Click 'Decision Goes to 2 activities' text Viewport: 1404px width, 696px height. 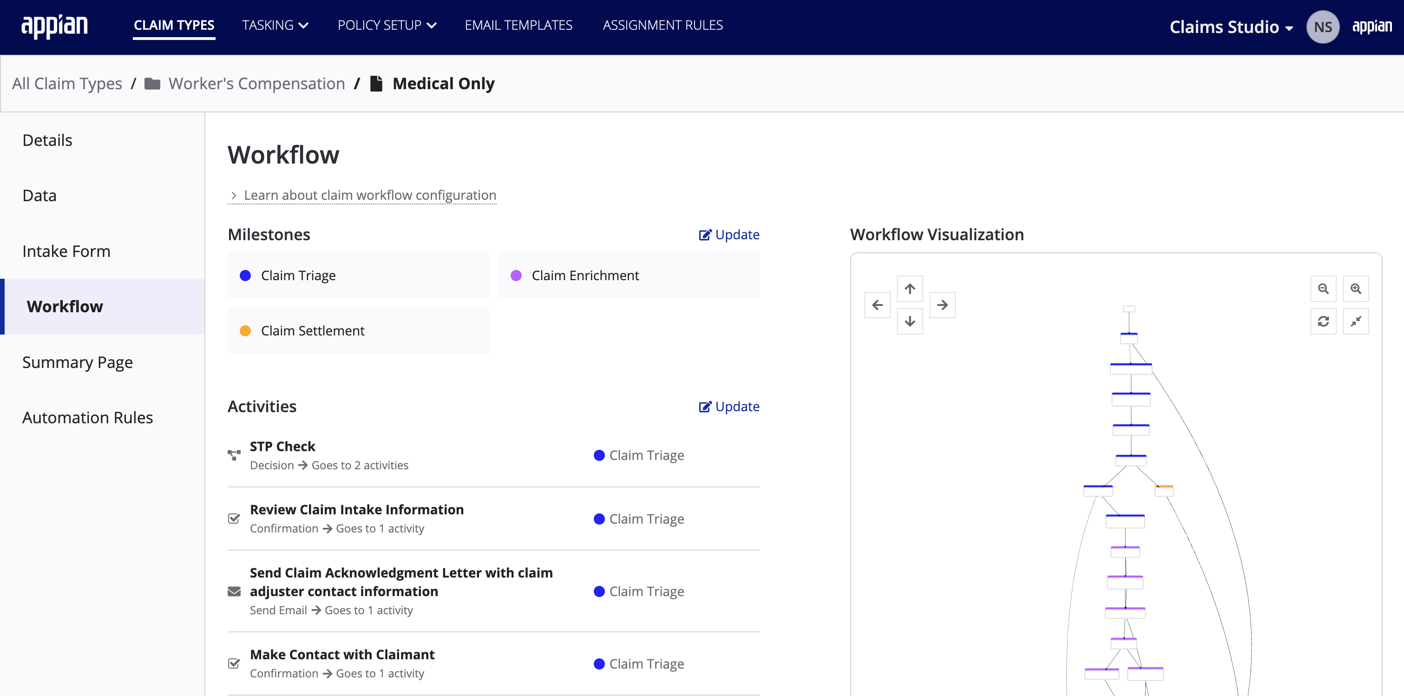click(329, 465)
